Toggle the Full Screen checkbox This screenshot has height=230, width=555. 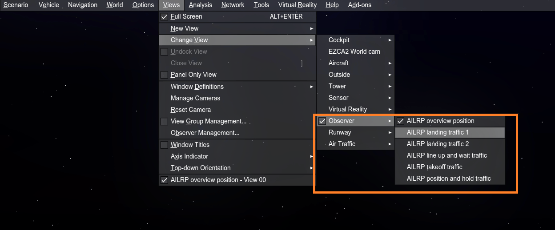[x=164, y=17]
